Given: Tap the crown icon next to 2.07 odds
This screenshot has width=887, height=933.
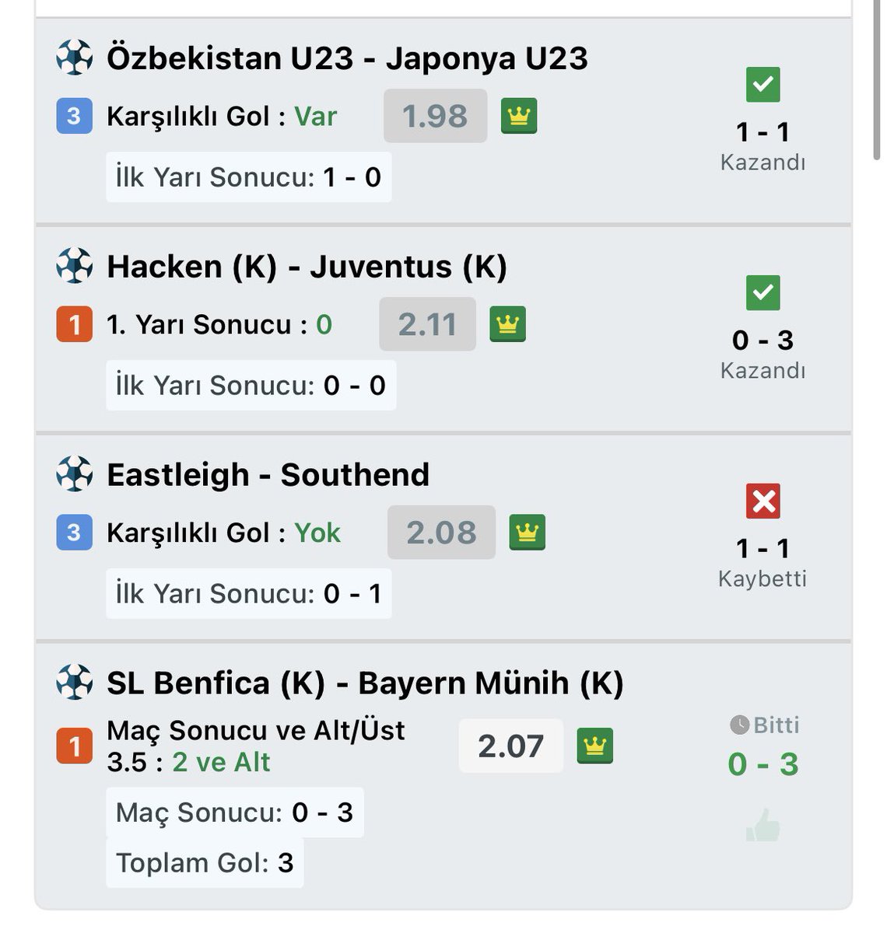Looking at the screenshot, I should [x=595, y=746].
